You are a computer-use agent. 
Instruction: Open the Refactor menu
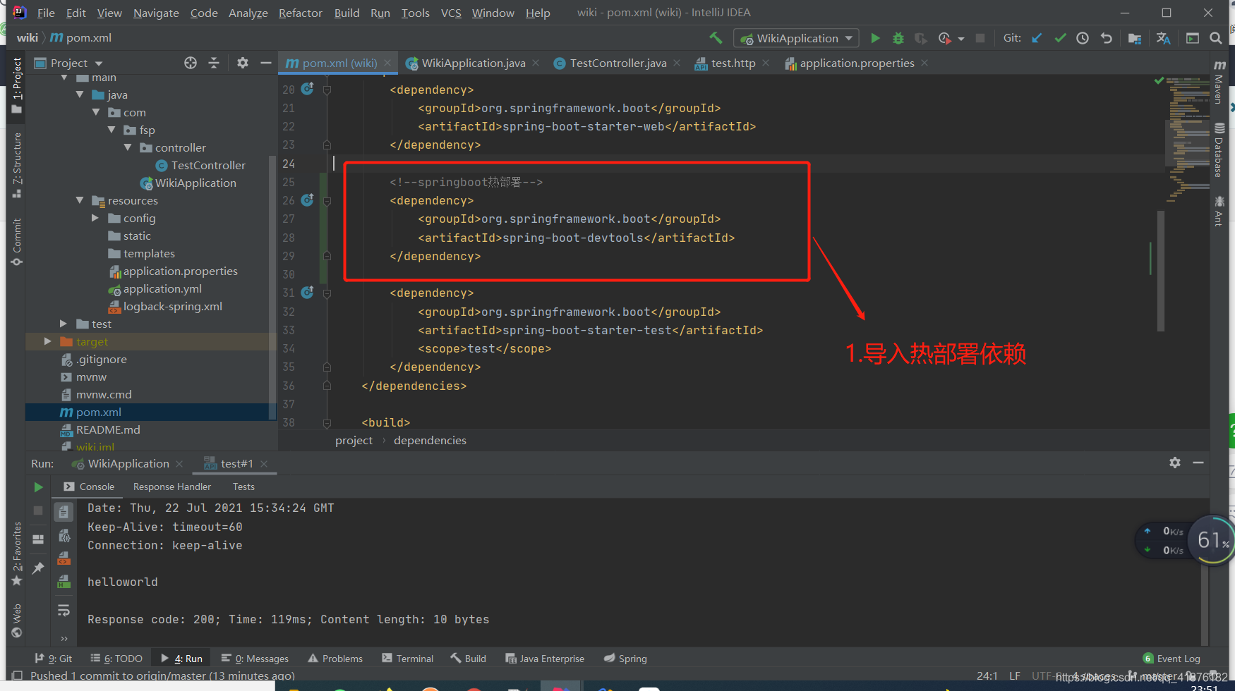tap(300, 13)
